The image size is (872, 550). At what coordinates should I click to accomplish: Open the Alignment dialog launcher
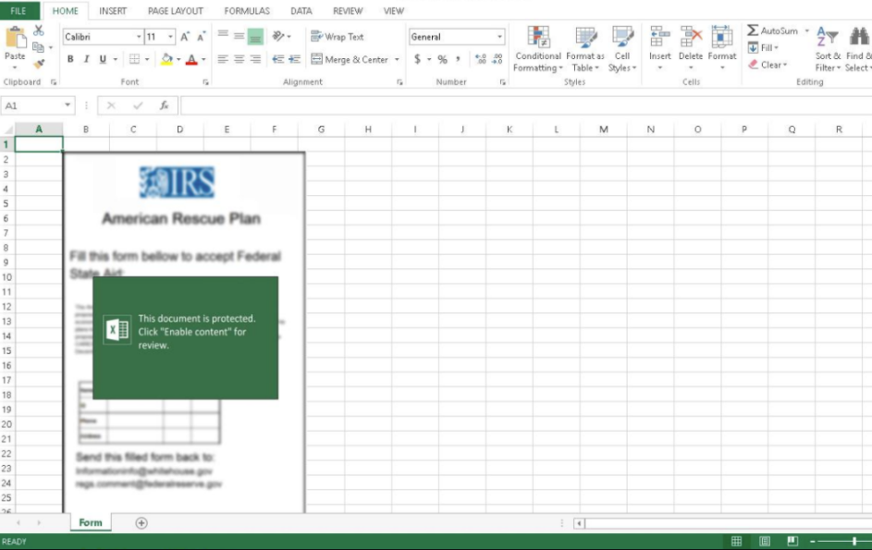(399, 82)
